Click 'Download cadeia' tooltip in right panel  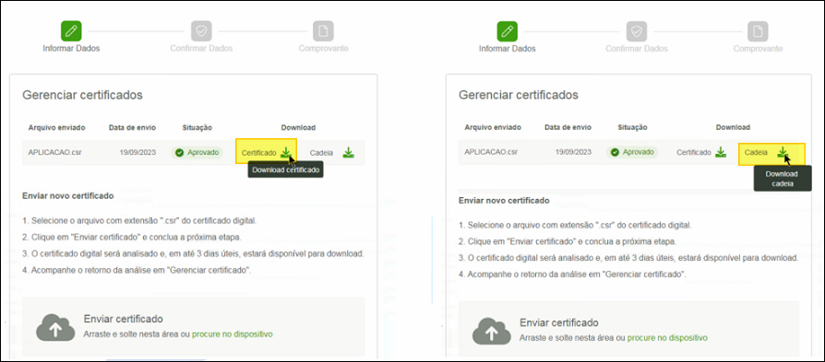(x=783, y=179)
